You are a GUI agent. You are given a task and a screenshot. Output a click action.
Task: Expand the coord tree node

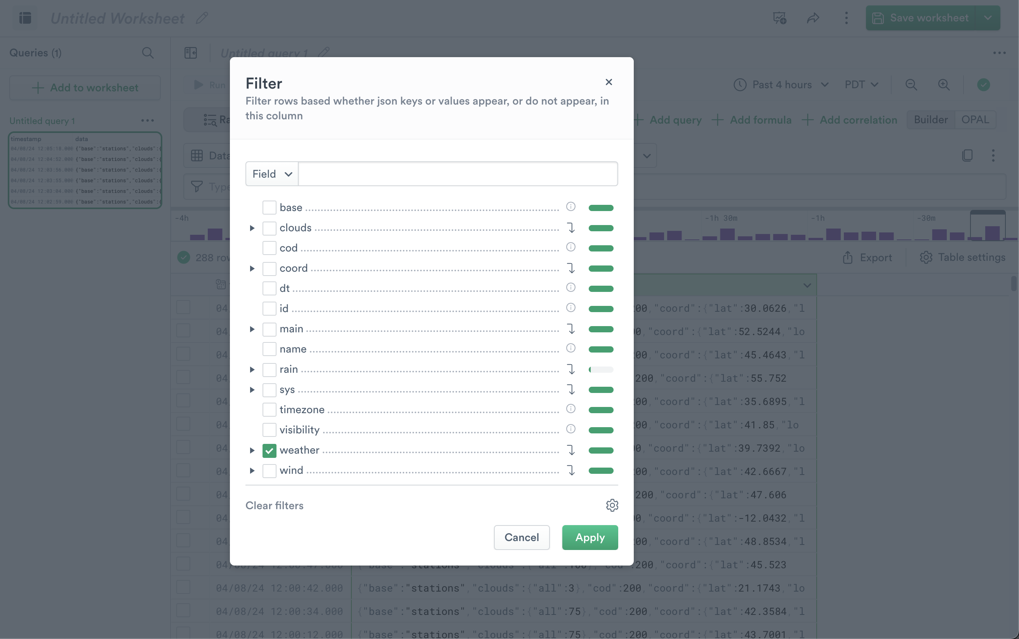(x=252, y=268)
